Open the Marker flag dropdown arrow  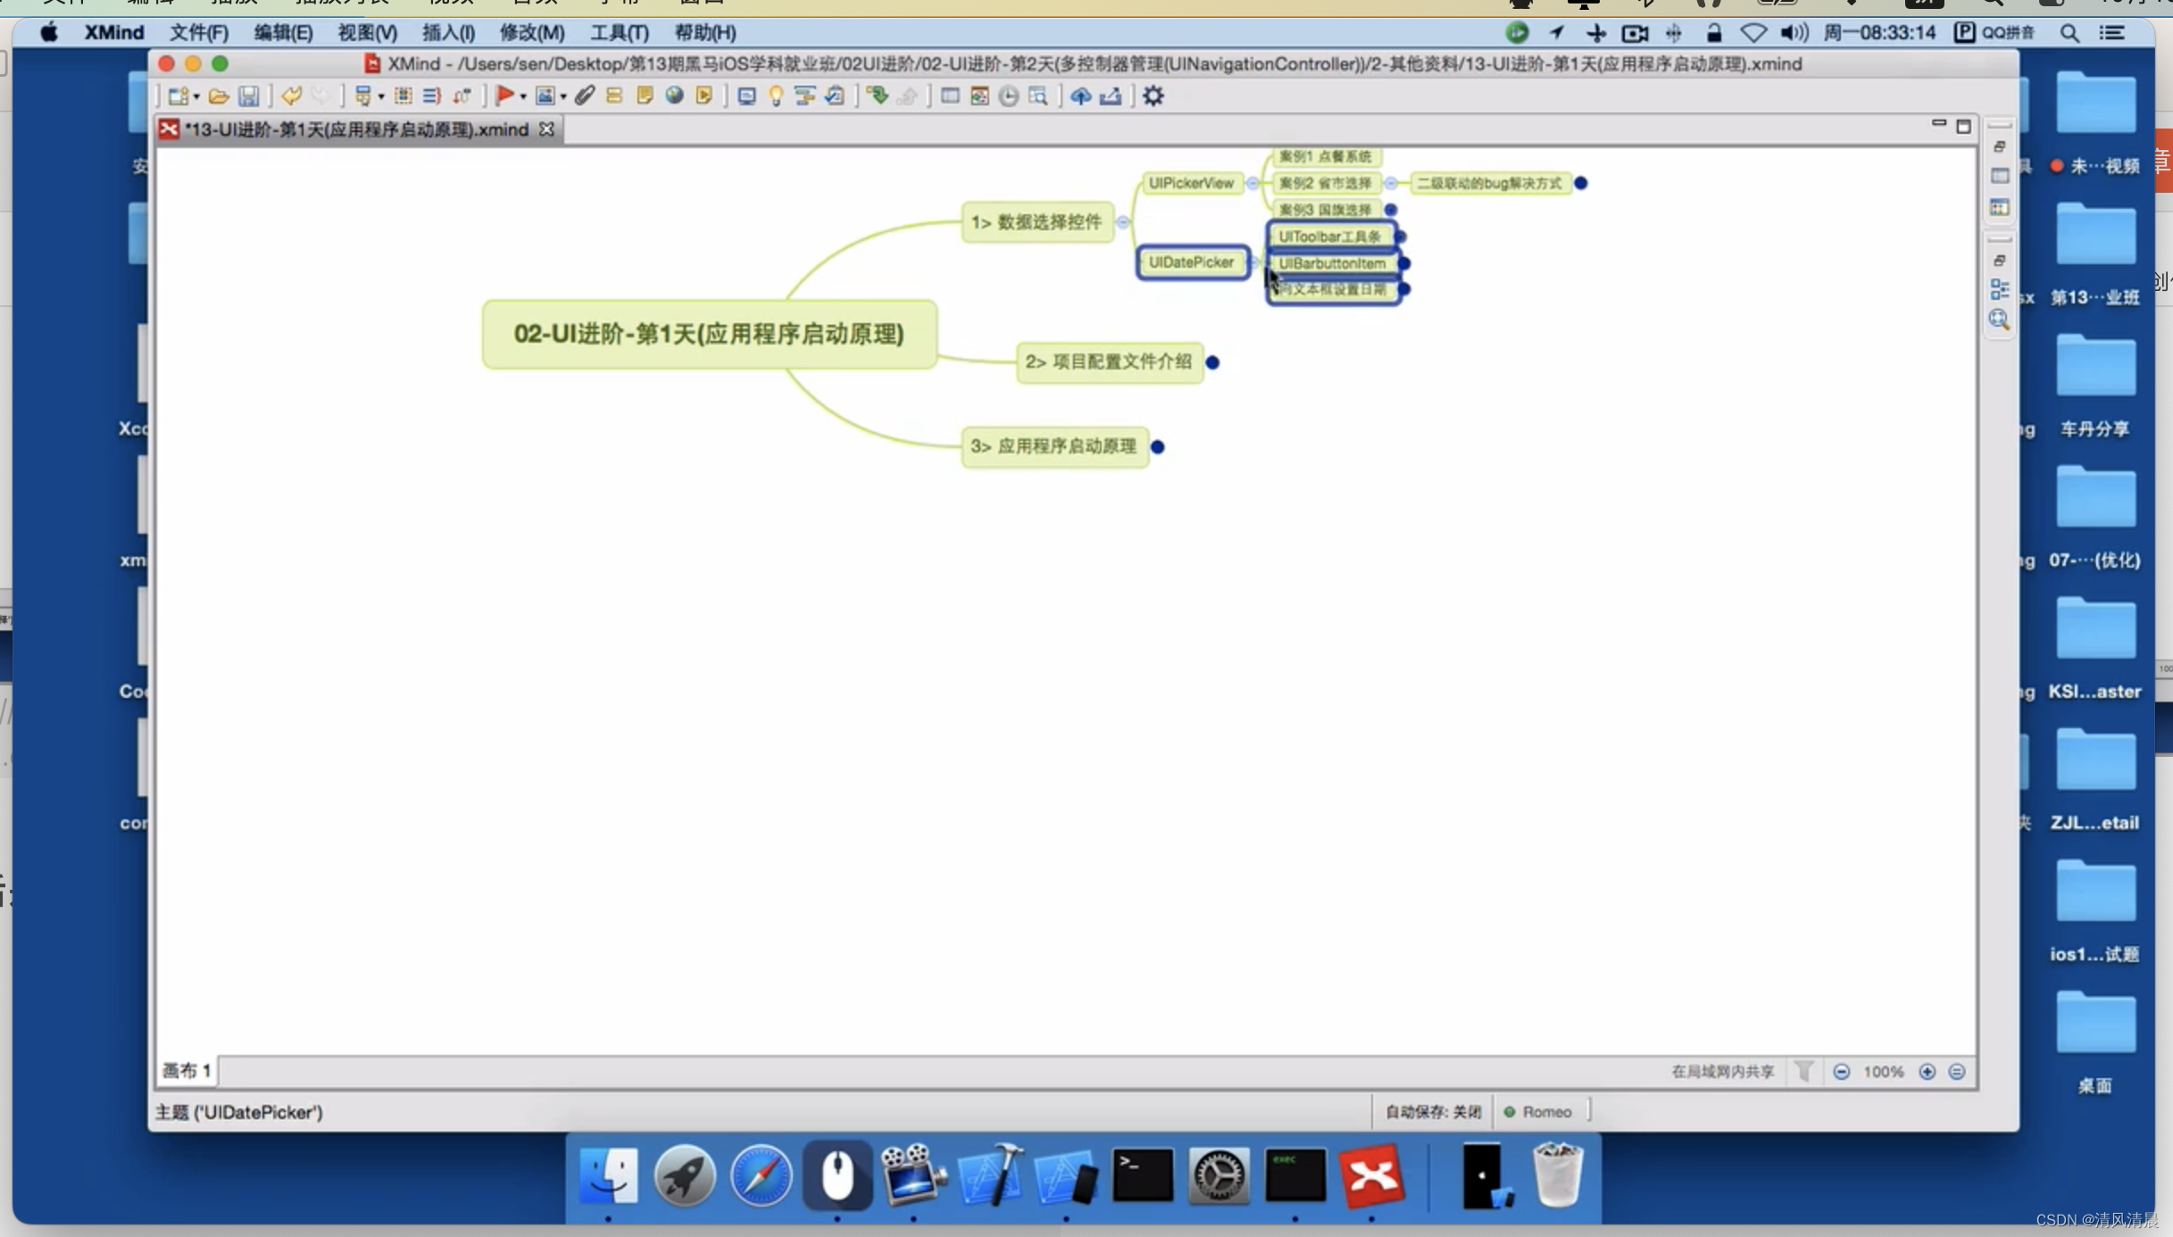(x=522, y=96)
